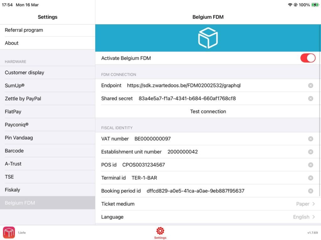The width and height of the screenshot is (321, 240).
Task: Select Zettle by PayPal in sidebar
Action: tap(23, 98)
